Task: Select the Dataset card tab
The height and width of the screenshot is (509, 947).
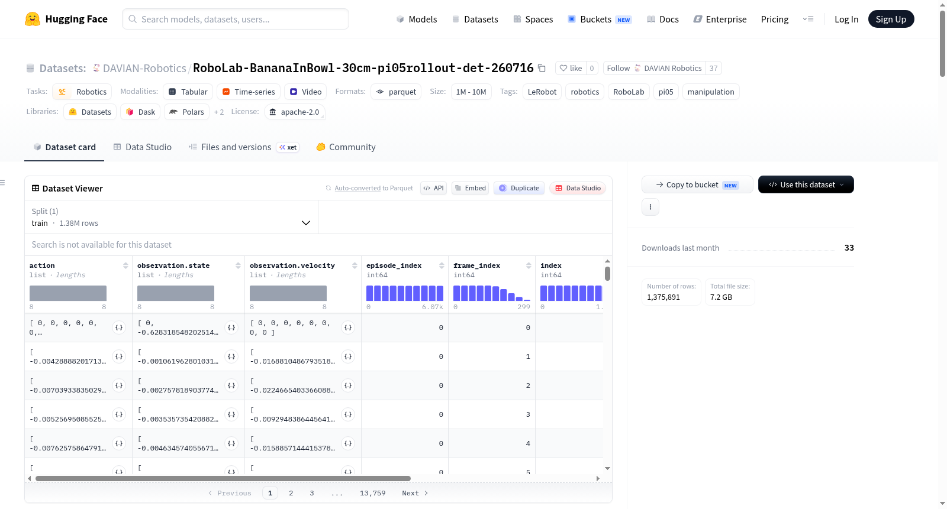Action: (x=64, y=147)
